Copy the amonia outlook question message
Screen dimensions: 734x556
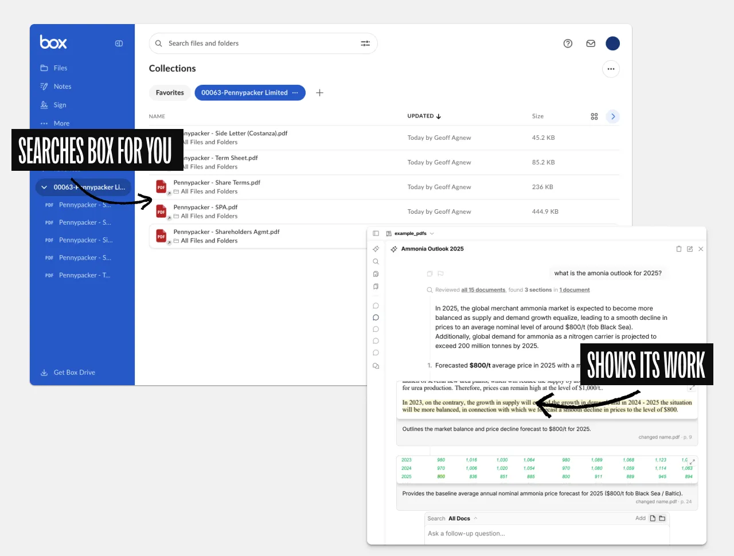[x=430, y=274]
